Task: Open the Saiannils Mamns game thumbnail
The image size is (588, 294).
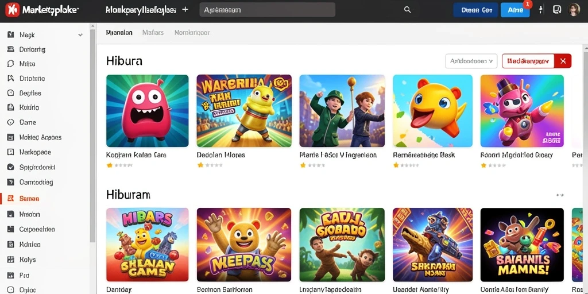Action: 522,245
